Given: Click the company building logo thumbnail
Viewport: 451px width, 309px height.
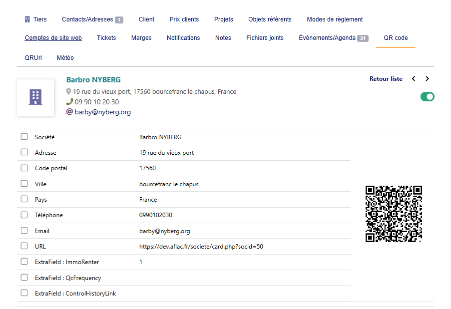Looking at the screenshot, I should click(35, 97).
